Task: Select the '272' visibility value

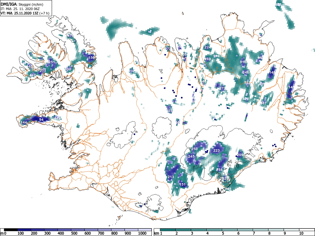Action: point(168,49)
